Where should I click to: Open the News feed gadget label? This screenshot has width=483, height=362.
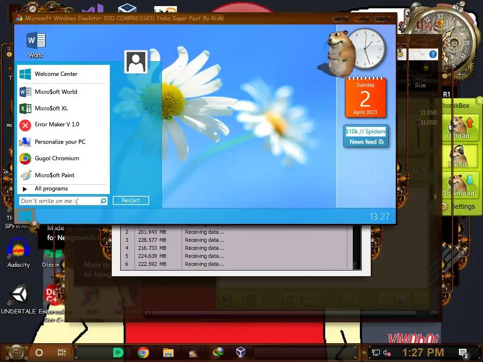coord(366,142)
